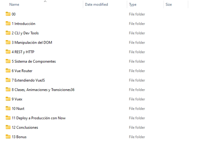Viewport: 201px width, 143px height.
Task: Select icon of 5 Sistema de Componentes
Action: click(x=8, y=61)
